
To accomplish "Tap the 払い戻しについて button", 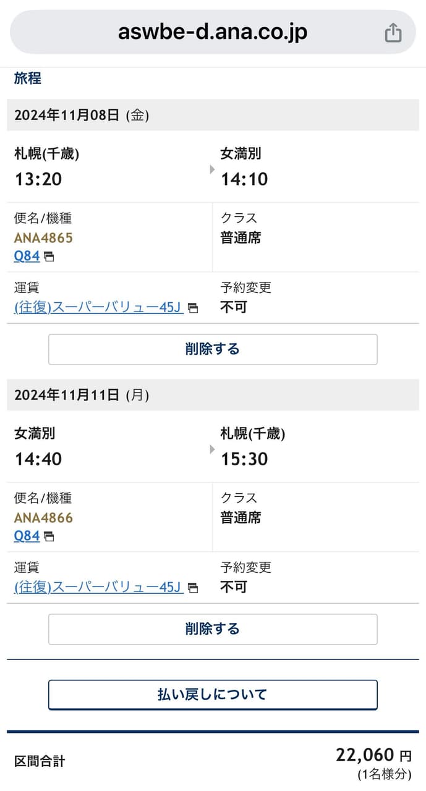I will pos(213,695).
